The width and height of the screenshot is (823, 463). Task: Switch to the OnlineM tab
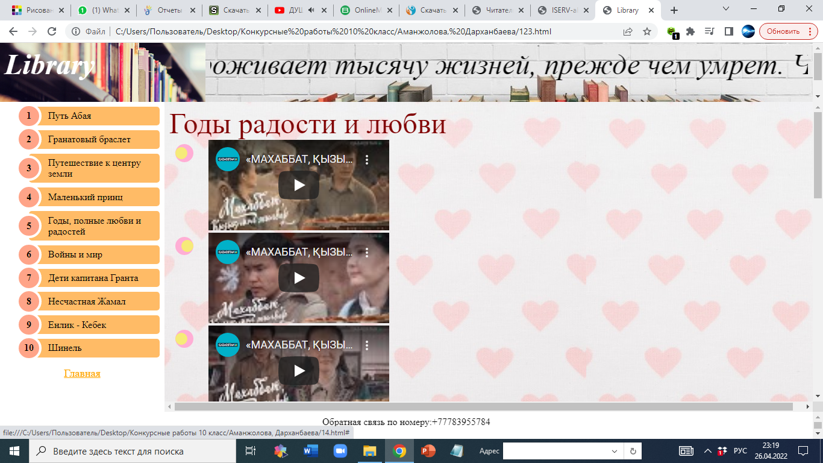pos(366,10)
